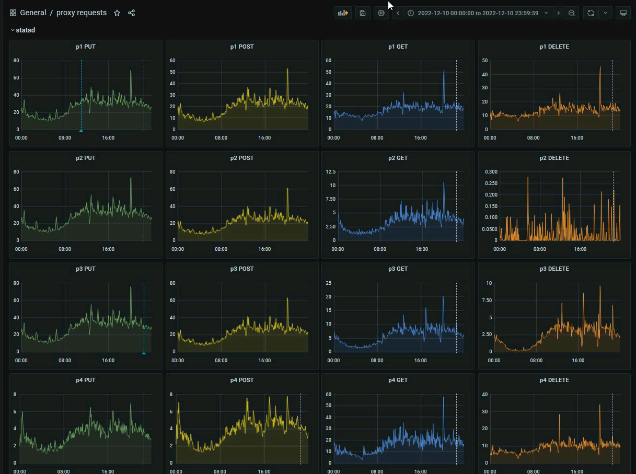The height and width of the screenshot is (474, 636).
Task: Open the p1 GET panel title menu
Action: (x=398, y=47)
